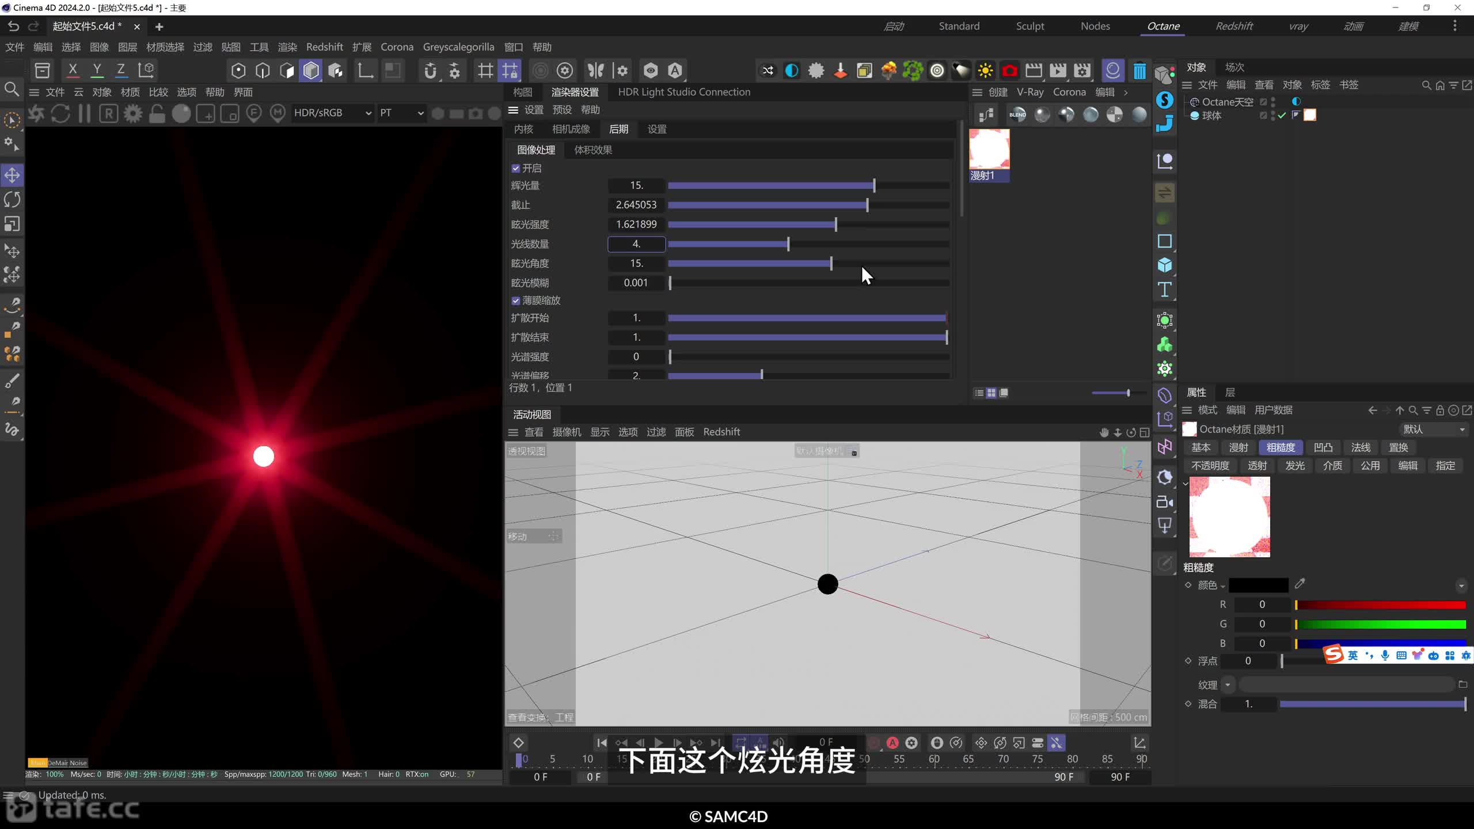The width and height of the screenshot is (1474, 829).
Task: Click the Object Manager search icon
Action: [x=1426, y=85]
